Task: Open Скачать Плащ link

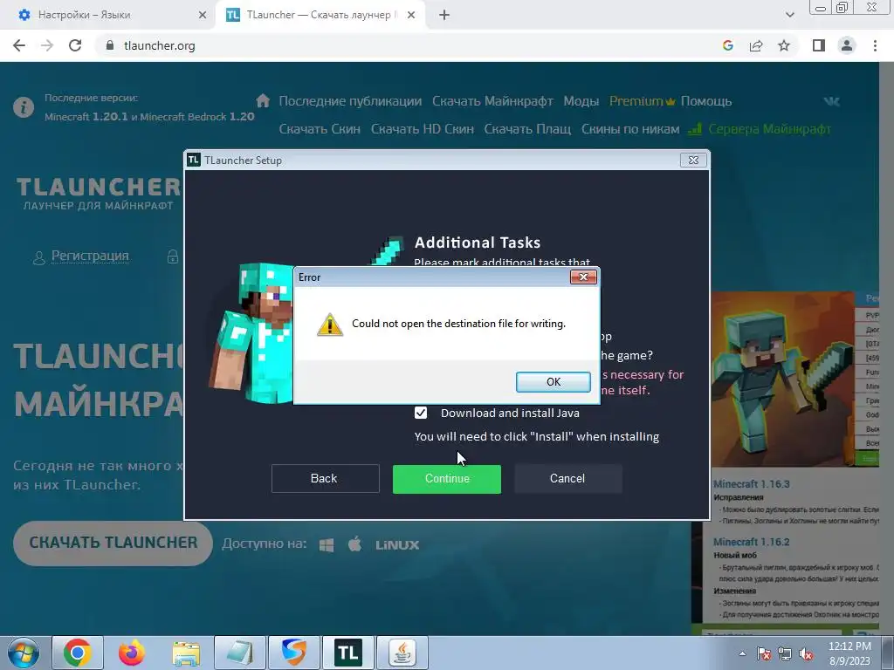Action: point(527,129)
